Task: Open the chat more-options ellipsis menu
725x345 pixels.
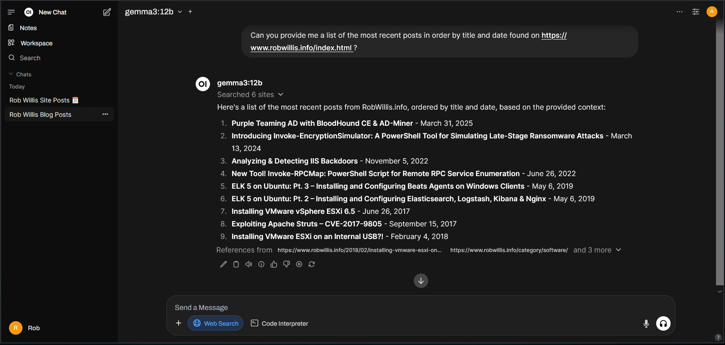Action: click(x=680, y=12)
